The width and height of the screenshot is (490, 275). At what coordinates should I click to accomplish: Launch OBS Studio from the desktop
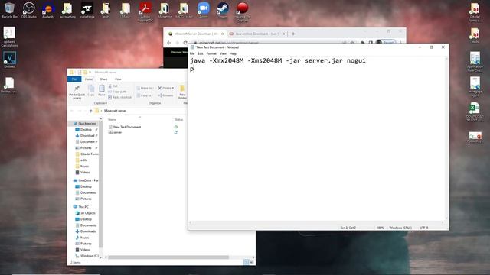tap(29, 10)
